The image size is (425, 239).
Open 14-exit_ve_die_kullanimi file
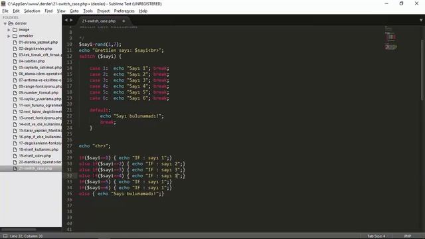pyautogui.click(x=40, y=124)
